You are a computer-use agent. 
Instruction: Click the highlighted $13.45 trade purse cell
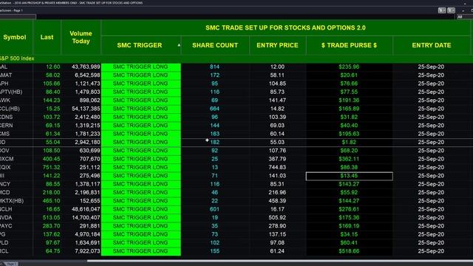tap(350, 176)
